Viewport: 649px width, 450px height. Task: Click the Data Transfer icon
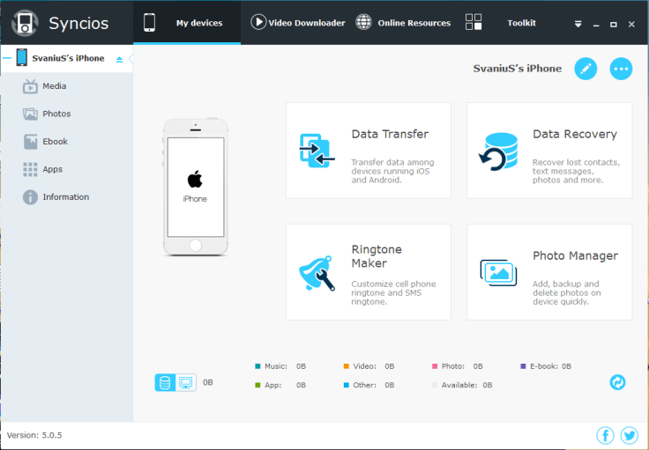click(317, 150)
